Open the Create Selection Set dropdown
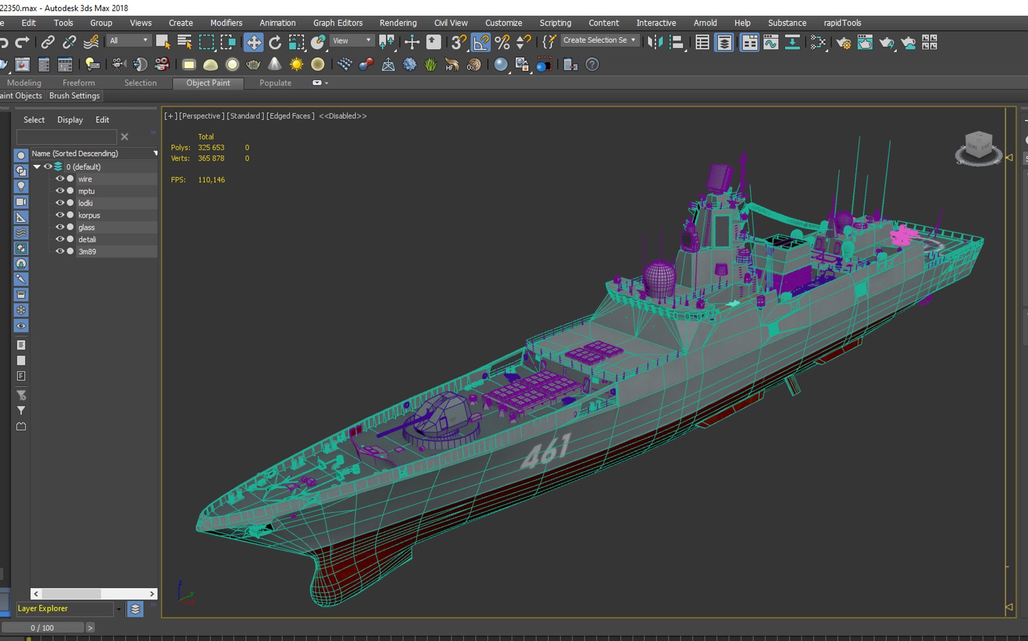 click(x=600, y=40)
